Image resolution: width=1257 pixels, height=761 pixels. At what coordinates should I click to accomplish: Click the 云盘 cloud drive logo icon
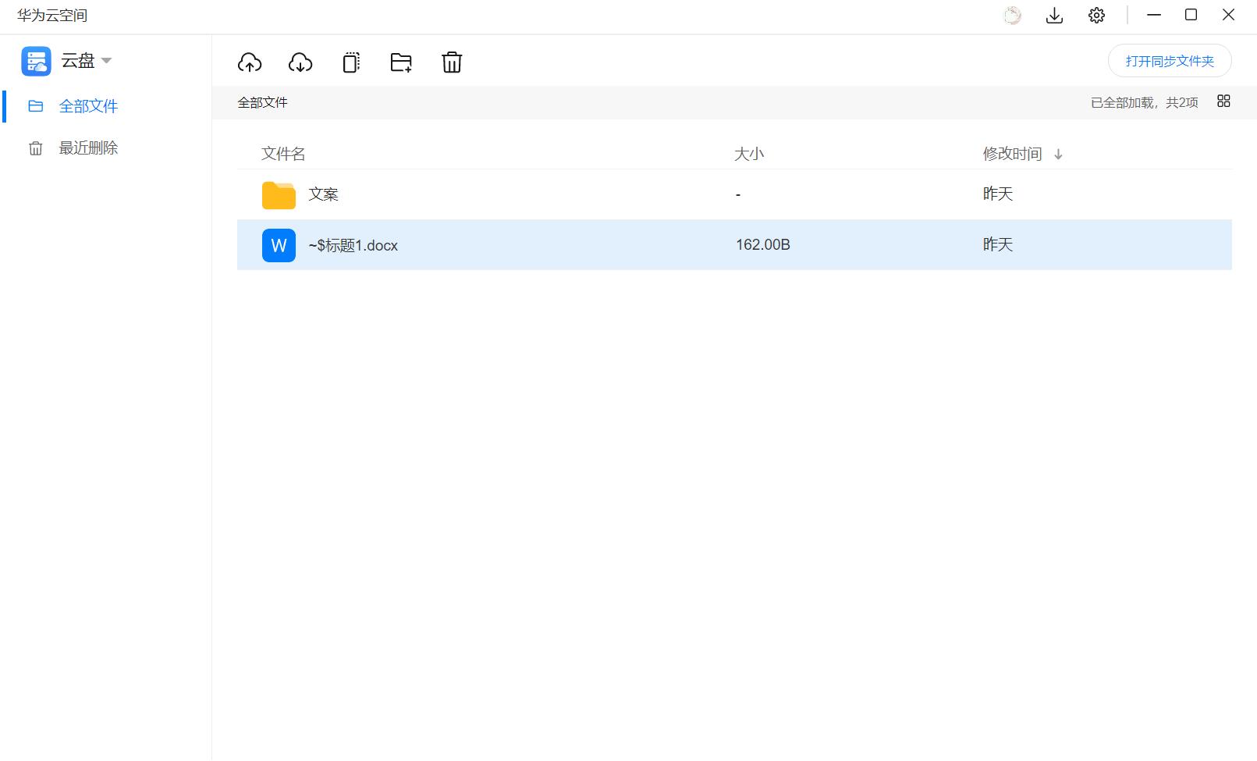coord(36,61)
